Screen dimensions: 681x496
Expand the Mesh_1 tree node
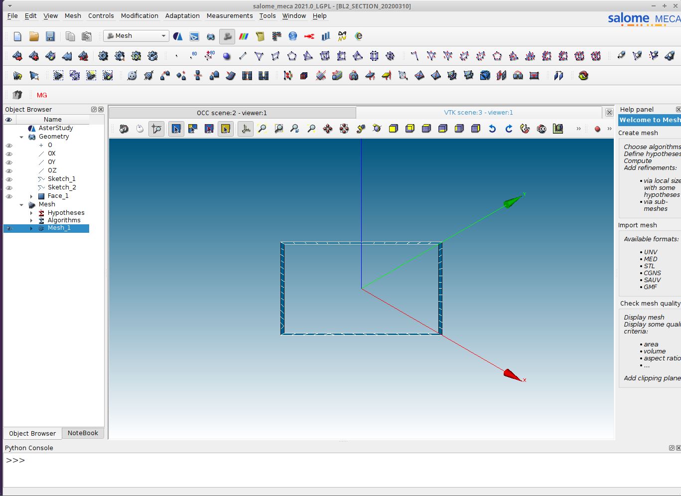point(31,228)
